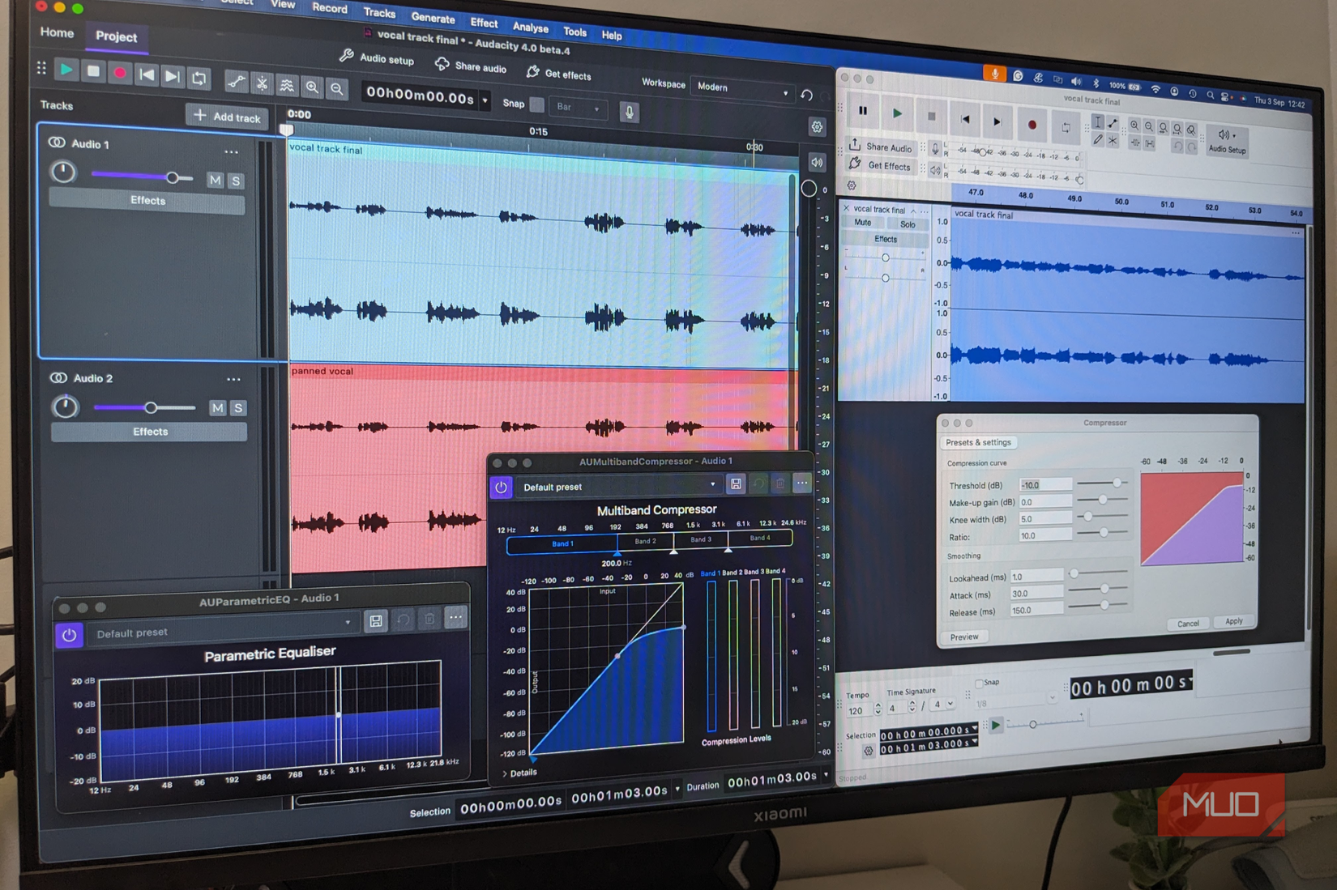Select the Selection I-beam tool in light Audacity
Screen dimensions: 1337x890
1097,121
